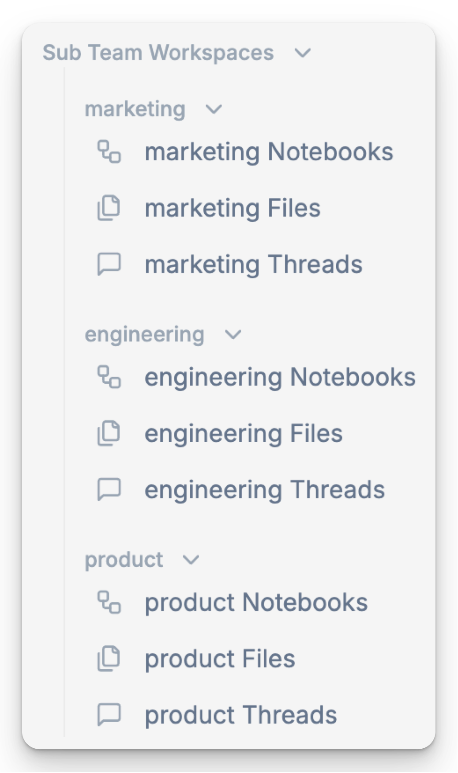
Task: Collapse the Sub Team Workspaces section
Action: coord(303,53)
